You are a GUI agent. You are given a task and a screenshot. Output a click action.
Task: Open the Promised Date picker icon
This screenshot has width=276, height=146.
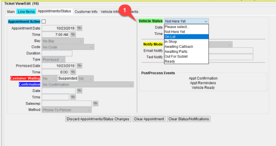pyautogui.click(x=79, y=66)
